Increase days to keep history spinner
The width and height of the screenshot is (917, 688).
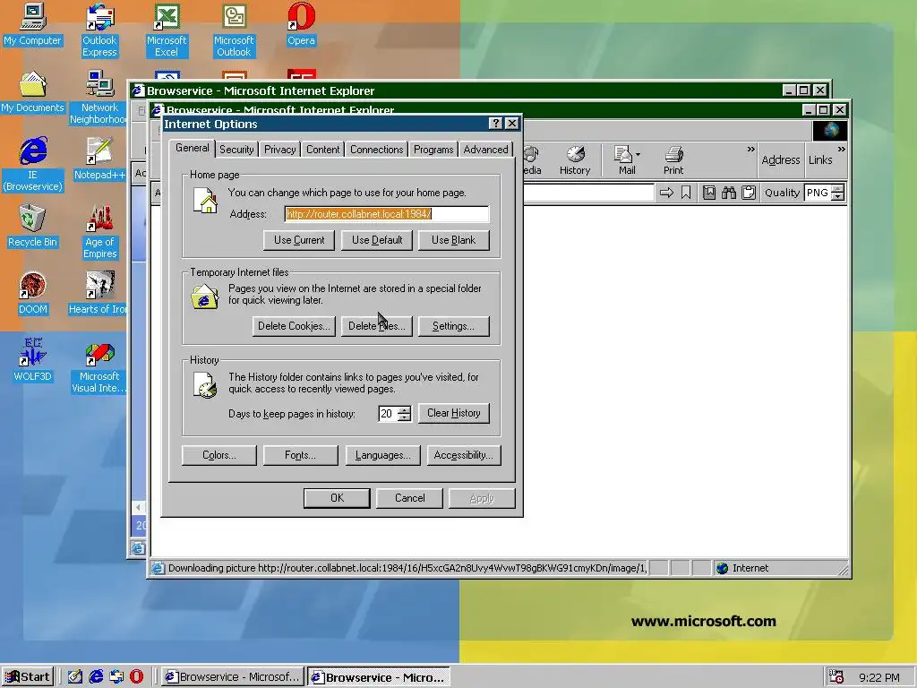[x=404, y=409]
